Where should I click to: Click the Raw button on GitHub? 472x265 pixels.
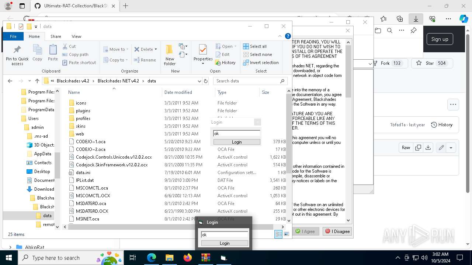406,148
